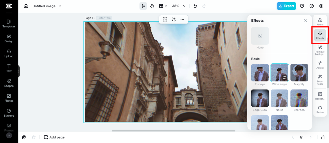This screenshot has width=329, height=143.
Task: Select the hand pan tool
Action: pos(152,6)
